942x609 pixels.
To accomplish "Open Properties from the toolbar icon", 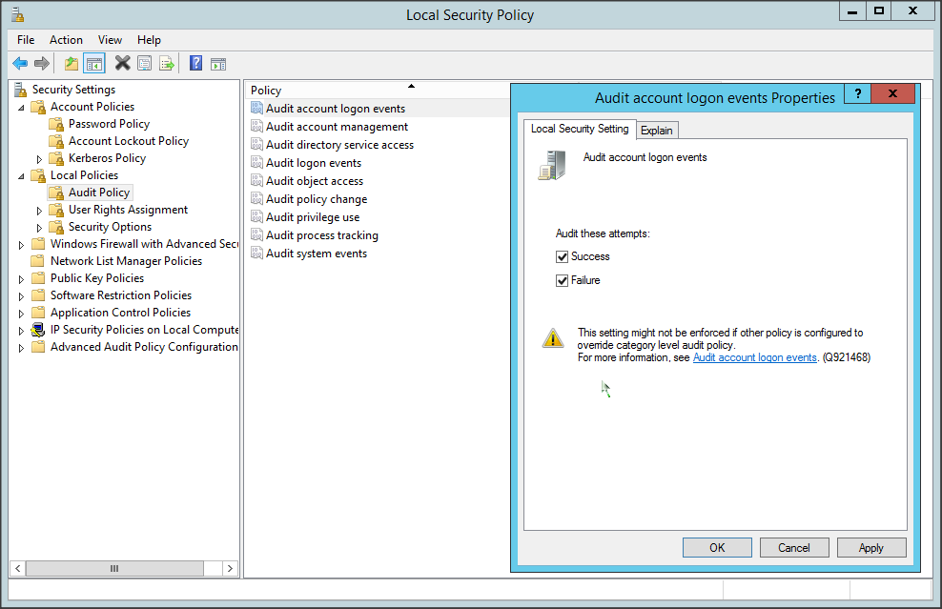I will (x=144, y=64).
